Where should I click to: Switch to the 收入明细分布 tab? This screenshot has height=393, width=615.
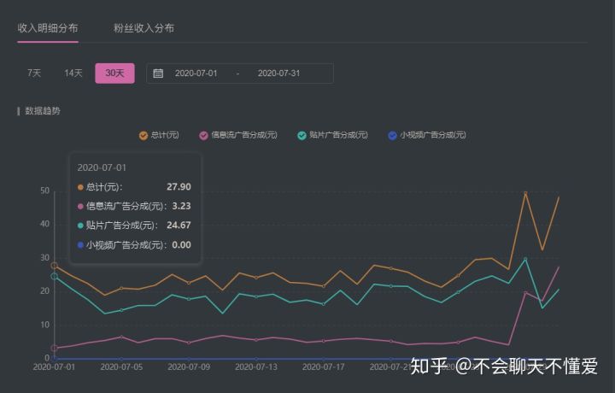coord(48,28)
